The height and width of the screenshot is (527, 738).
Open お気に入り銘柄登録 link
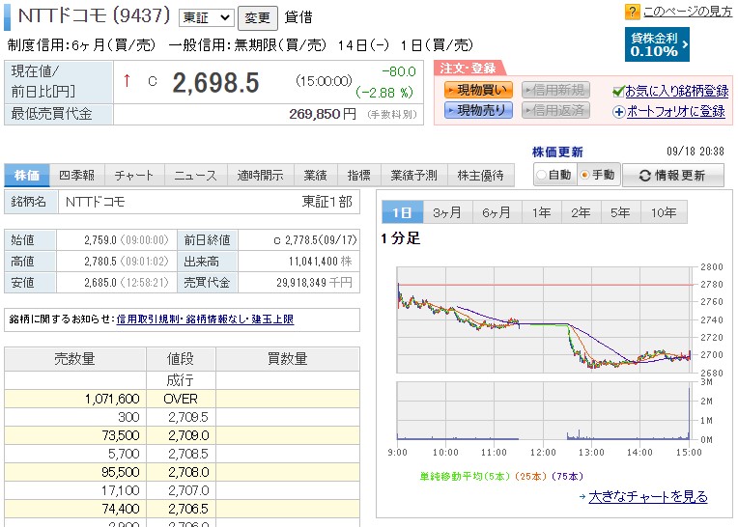coord(676,91)
